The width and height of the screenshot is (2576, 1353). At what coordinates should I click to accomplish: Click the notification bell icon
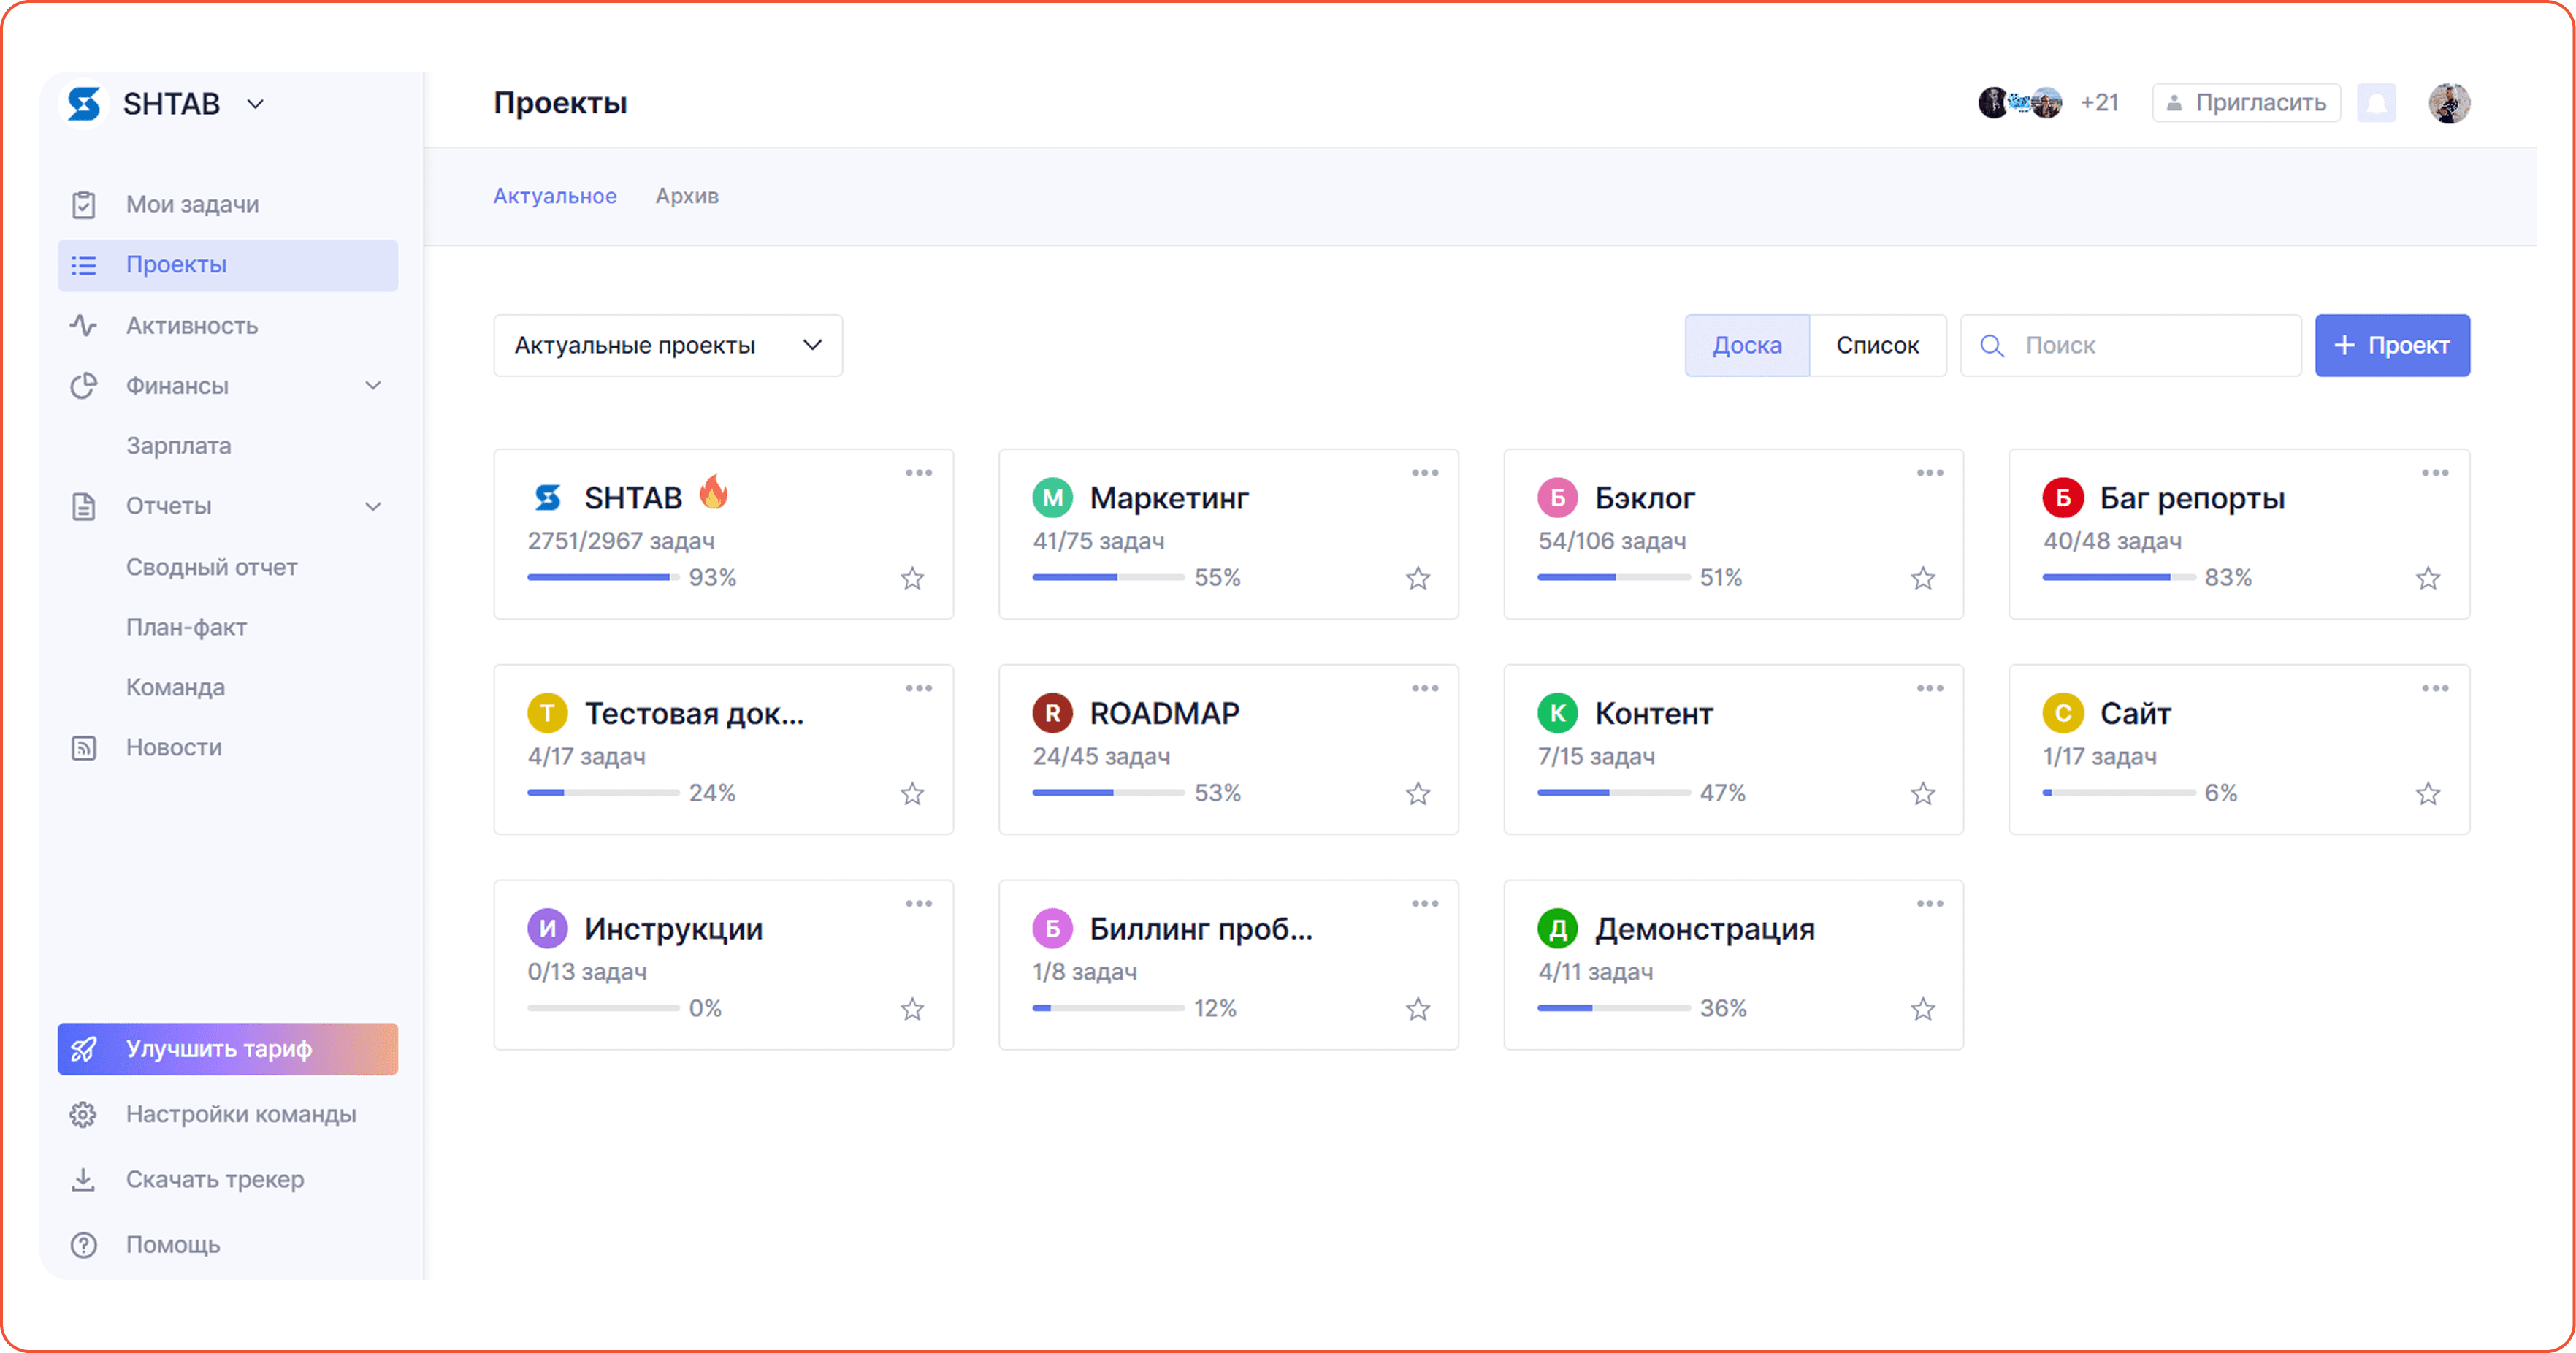tap(2376, 103)
